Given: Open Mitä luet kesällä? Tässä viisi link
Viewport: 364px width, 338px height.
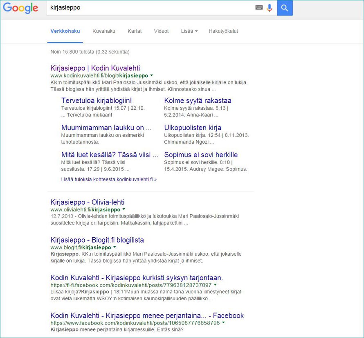Looking at the screenshot, I should tap(110, 155).
